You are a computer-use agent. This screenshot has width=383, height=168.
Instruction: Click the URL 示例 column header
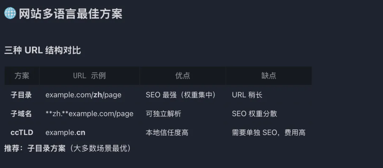(x=89, y=76)
